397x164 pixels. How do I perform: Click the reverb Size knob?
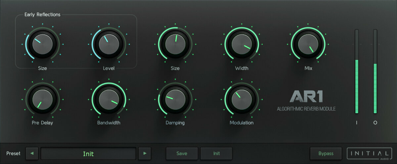175,44
